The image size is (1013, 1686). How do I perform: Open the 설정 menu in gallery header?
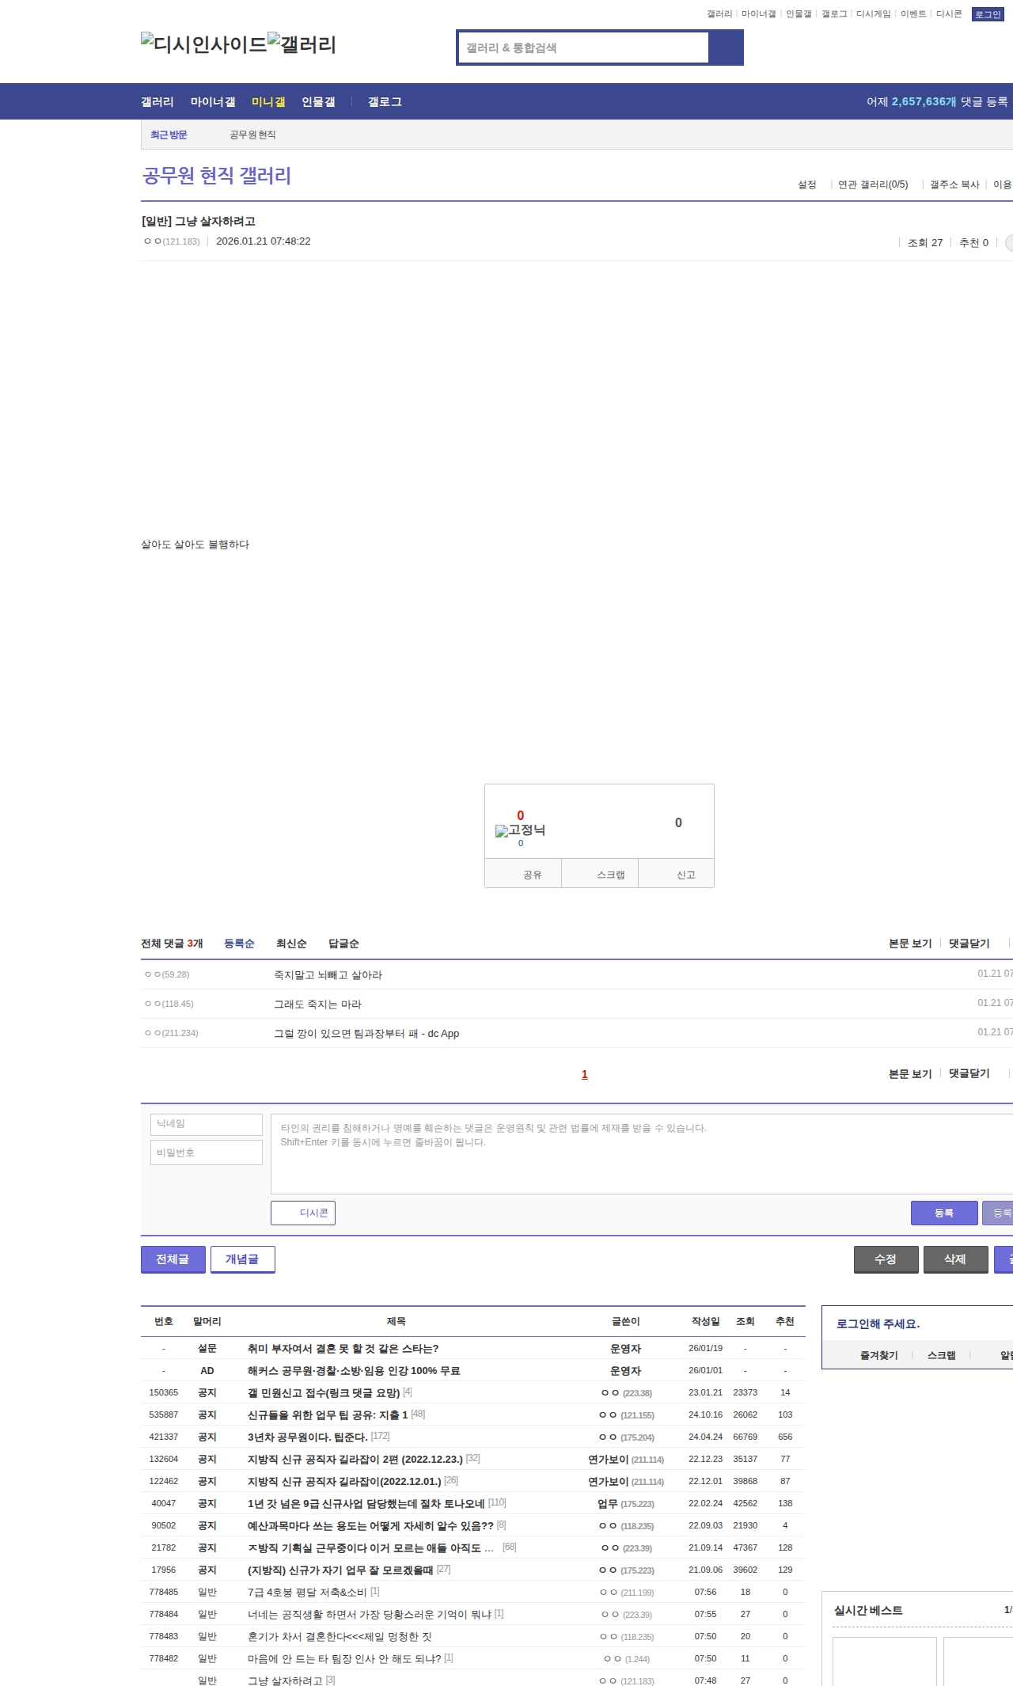click(806, 184)
